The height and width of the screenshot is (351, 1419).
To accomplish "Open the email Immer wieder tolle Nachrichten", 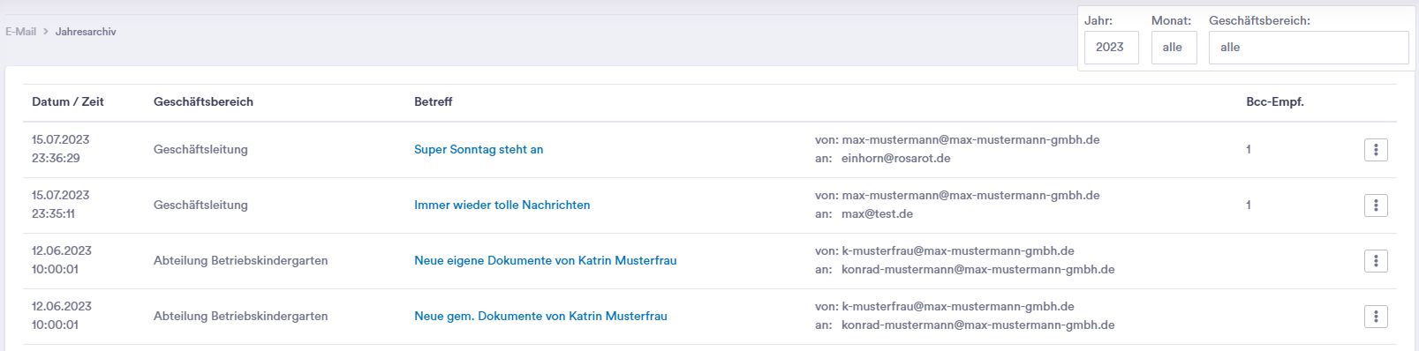I will coord(502,205).
